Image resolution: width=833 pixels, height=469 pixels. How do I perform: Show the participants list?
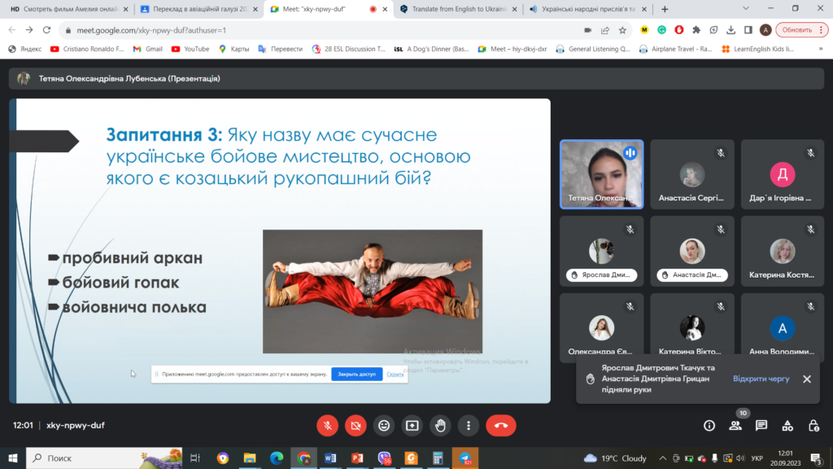pyautogui.click(x=735, y=425)
